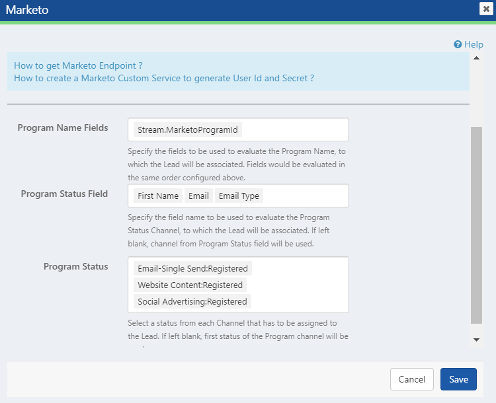Viewport: 496px width, 403px height.
Task: Click the Help question mark icon
Action: 458,44
